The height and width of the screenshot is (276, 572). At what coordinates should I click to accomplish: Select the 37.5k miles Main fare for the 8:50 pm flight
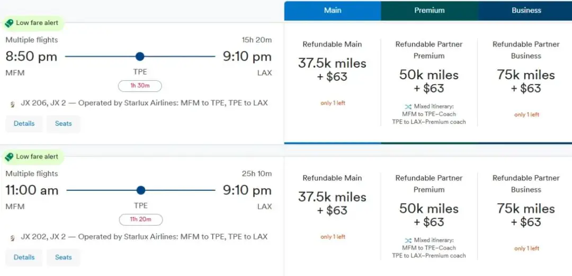333,70
